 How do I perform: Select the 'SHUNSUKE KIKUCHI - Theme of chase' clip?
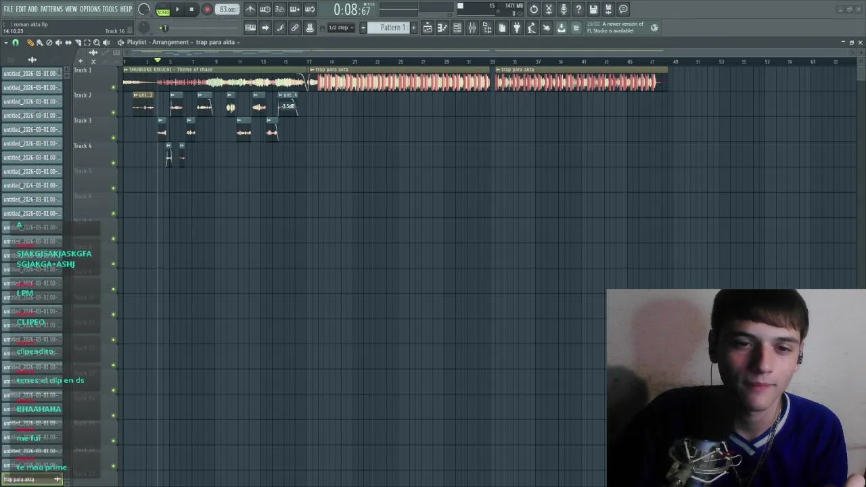[215, 80]
